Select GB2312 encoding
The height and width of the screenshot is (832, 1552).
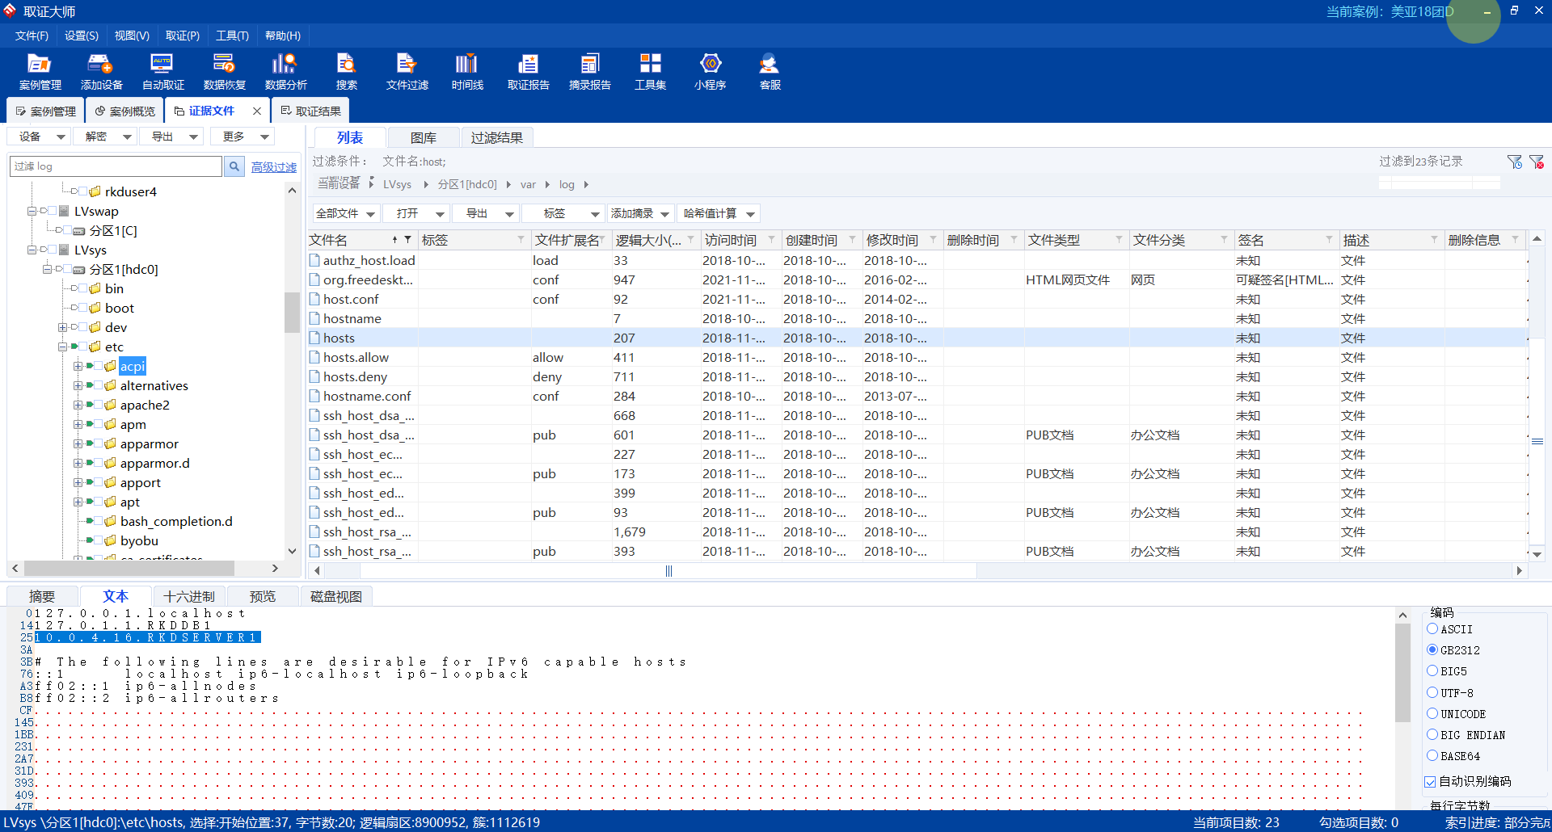(x=1432, y=649)
